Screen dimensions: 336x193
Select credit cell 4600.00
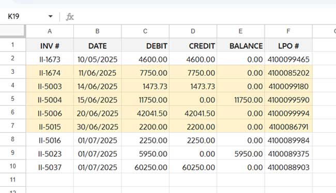point(193,59)
